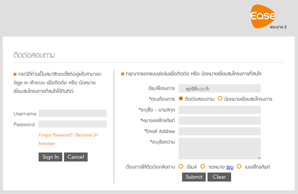Click the ระบุ link next to จดหมาย

point(229,167)
